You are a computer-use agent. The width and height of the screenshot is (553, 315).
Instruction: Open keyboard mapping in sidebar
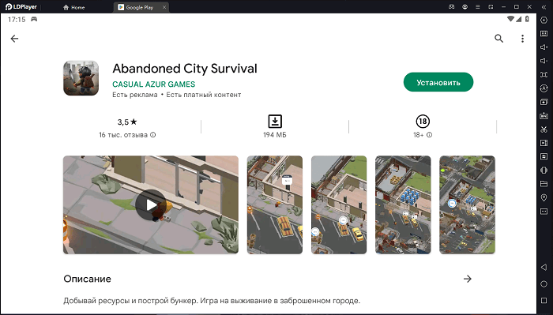[544, 33]
